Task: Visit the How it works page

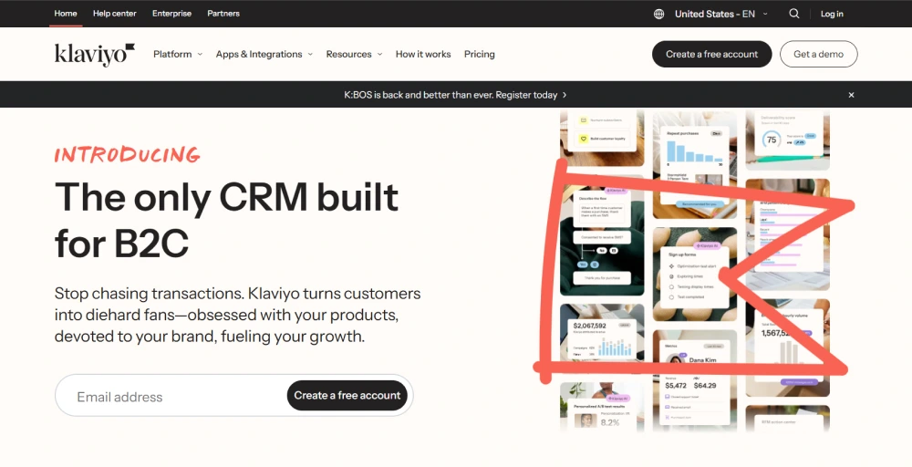Action: pos(423,54)
